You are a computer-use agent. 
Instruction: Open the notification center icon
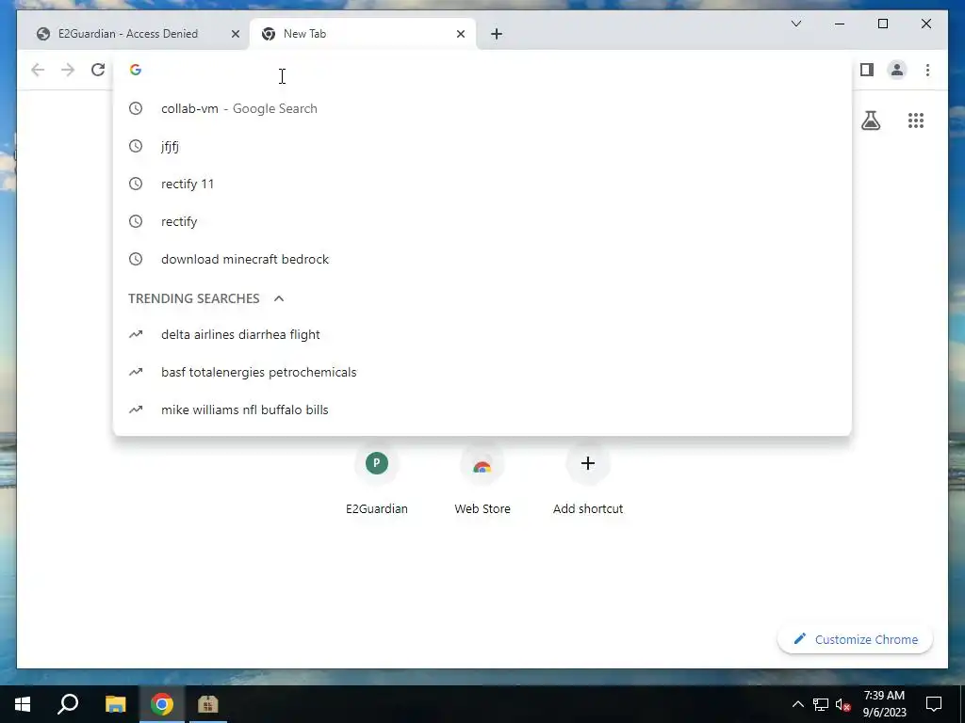tap(934, 704)
